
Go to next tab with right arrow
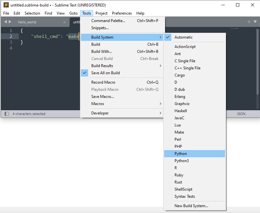tap(10, 22)
